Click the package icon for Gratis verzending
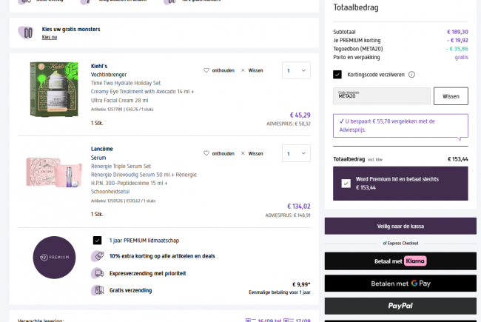The width and height of the screenshot is (481, 322). [x=98, y=290]
